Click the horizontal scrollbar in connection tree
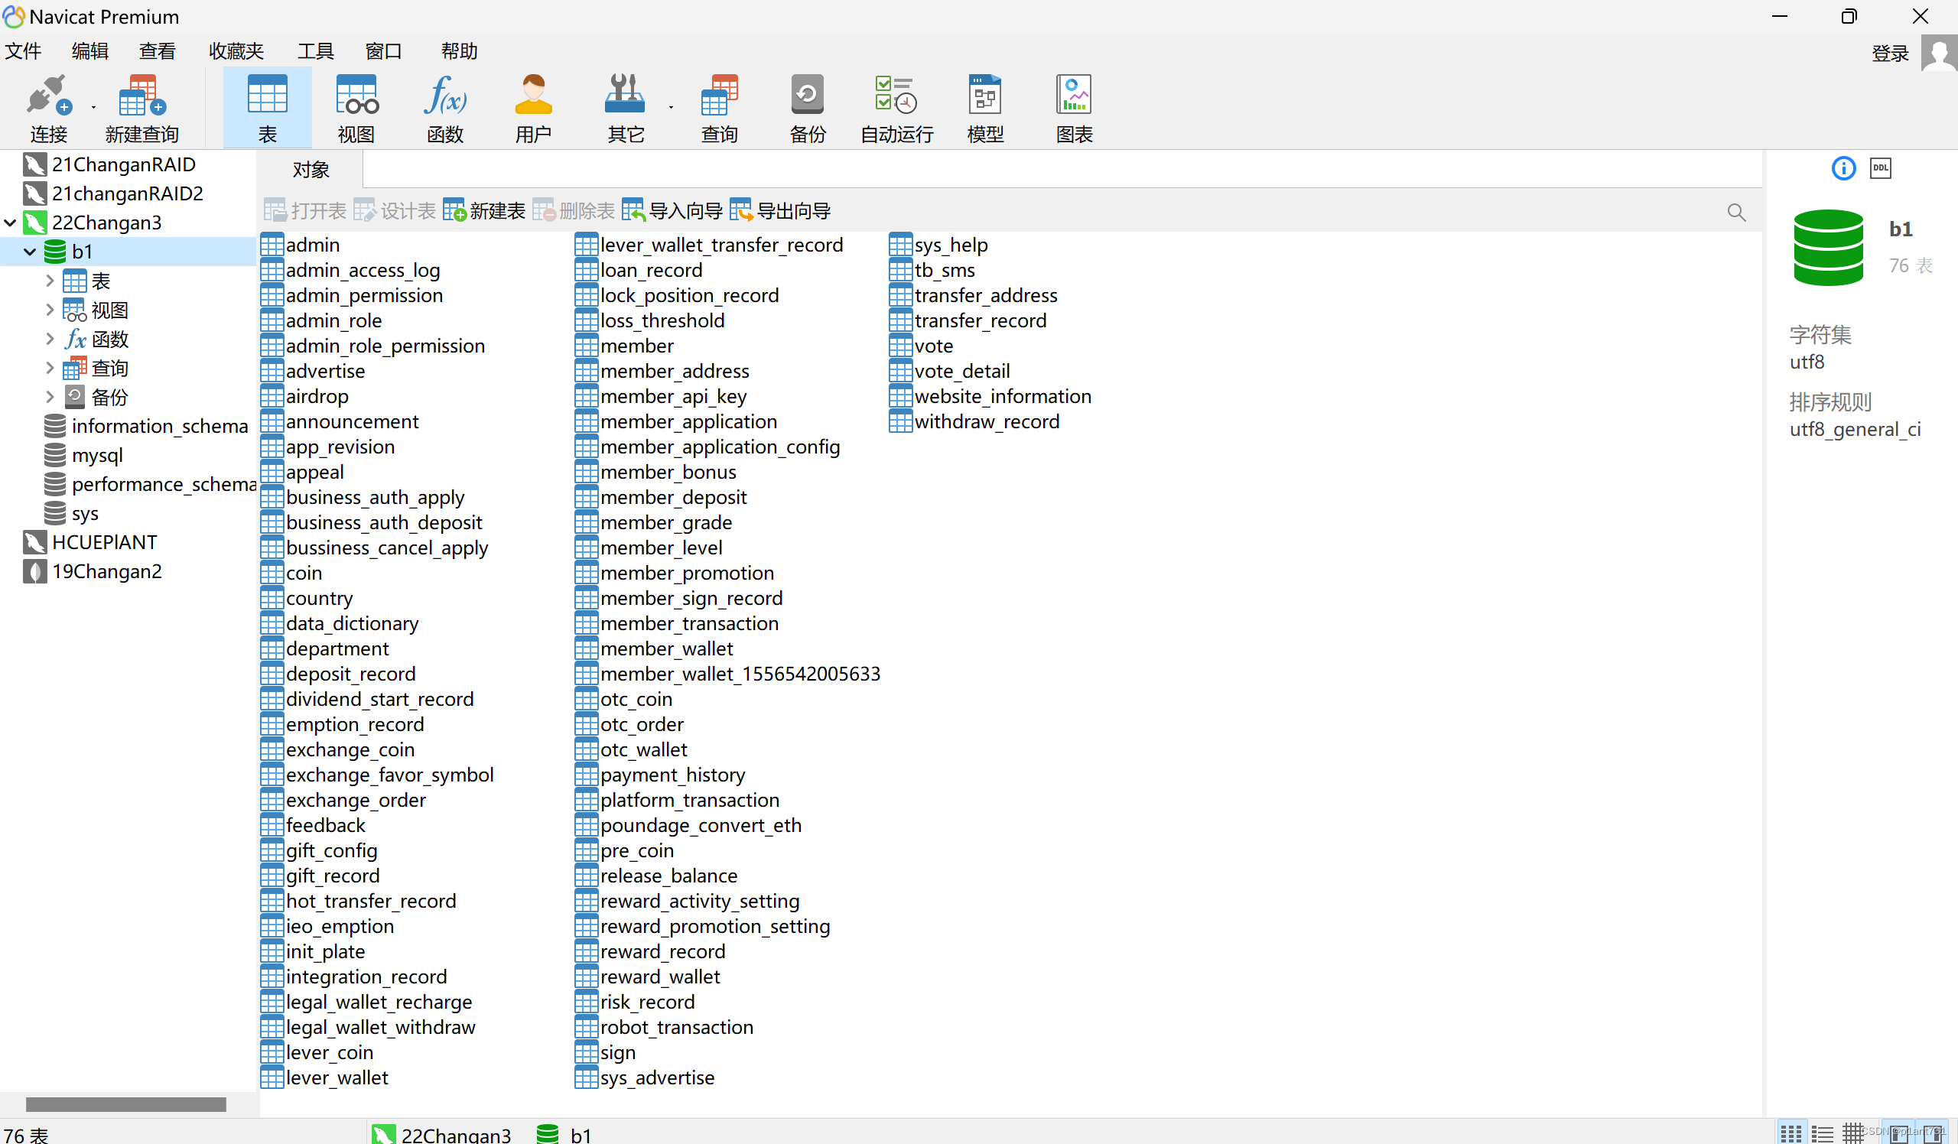The image size is (1958, 1144). (126, 1103)
